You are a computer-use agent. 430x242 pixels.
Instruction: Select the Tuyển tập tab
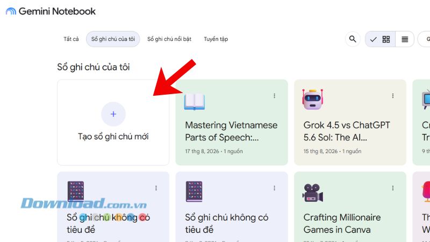pos(216,39)
